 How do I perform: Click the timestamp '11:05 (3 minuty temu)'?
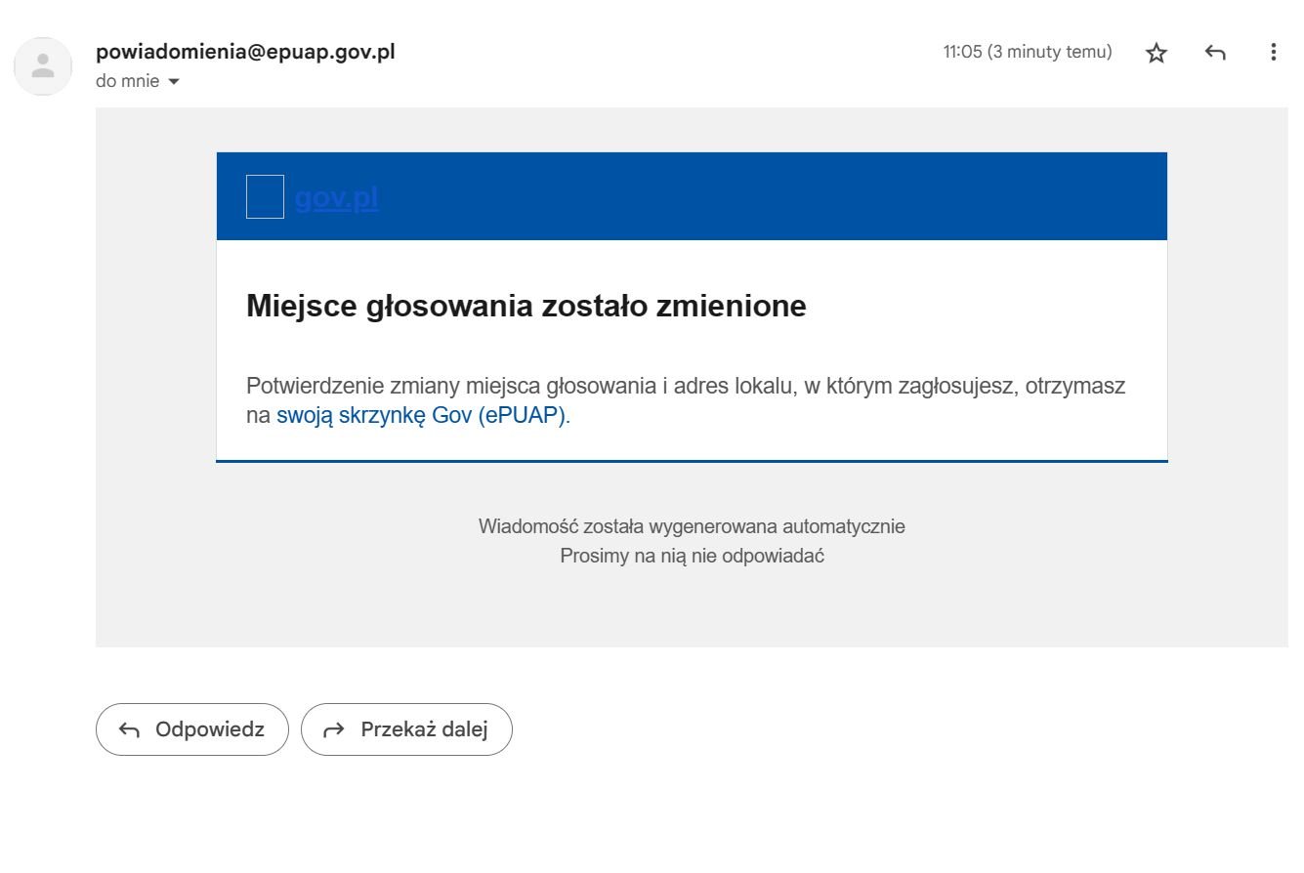(x=1028, y=53)
